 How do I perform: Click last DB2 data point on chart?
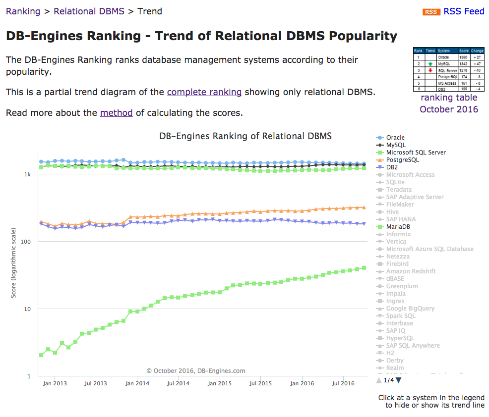coord(364,223)
